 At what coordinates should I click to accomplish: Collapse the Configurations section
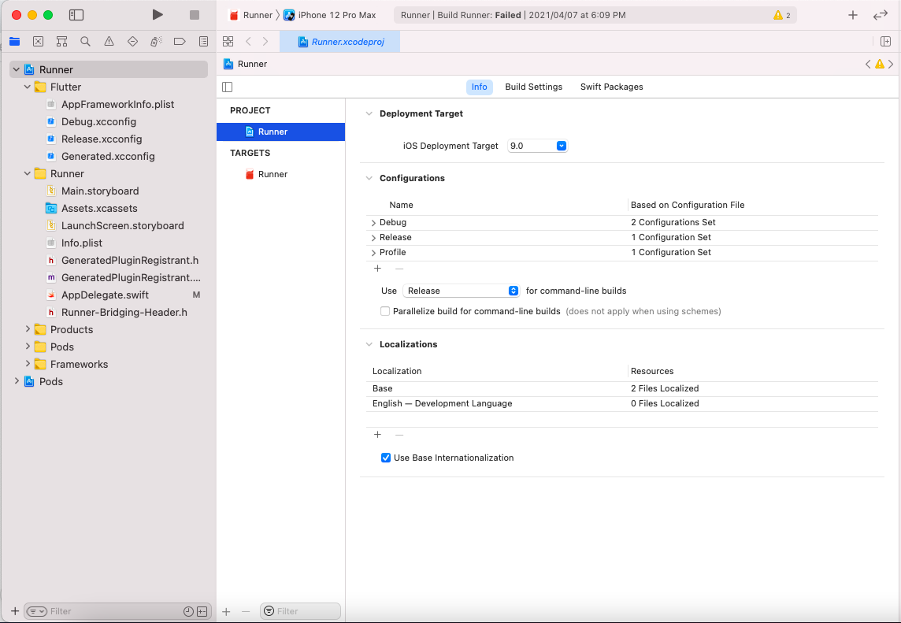(369, 178)
